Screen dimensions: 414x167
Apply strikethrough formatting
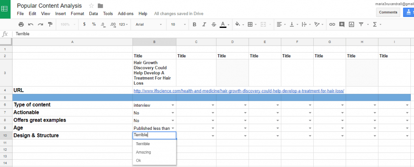coord(213,24)
